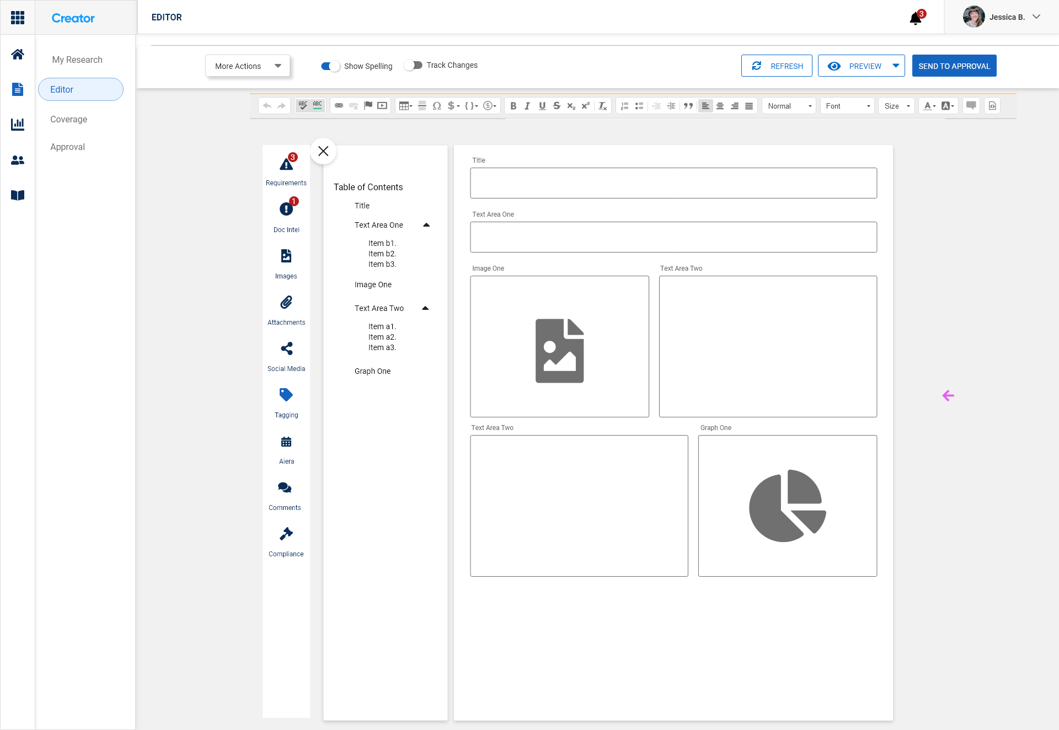Click the notifications bell icon
Image resolution: width=1059 pixels, height=730 pixels.
pos(916,19)
